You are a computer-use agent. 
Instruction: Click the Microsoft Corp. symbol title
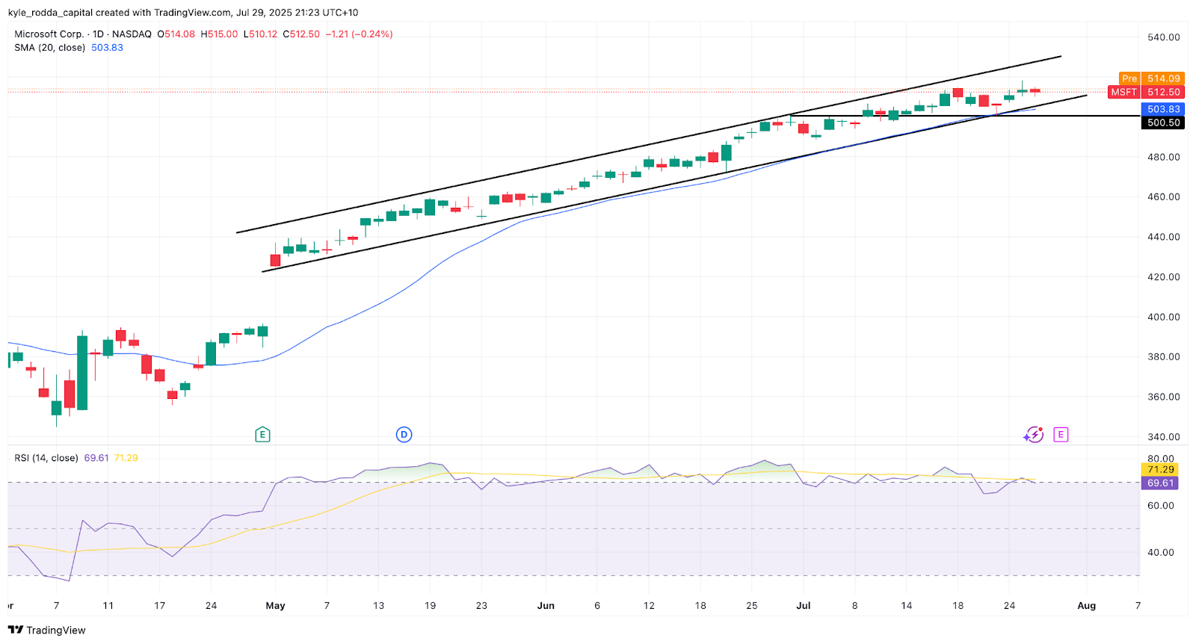(49, 34)
